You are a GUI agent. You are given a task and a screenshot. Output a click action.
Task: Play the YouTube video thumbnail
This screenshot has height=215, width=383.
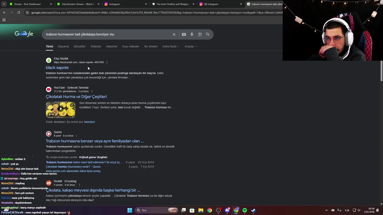[60, 110]
